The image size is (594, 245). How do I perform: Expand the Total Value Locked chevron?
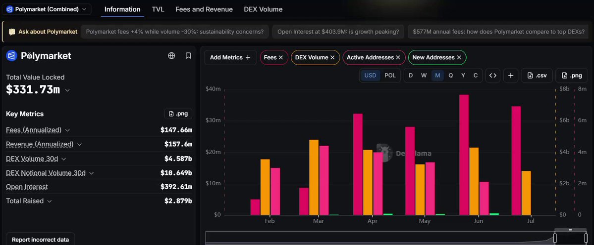coord(67,90)
